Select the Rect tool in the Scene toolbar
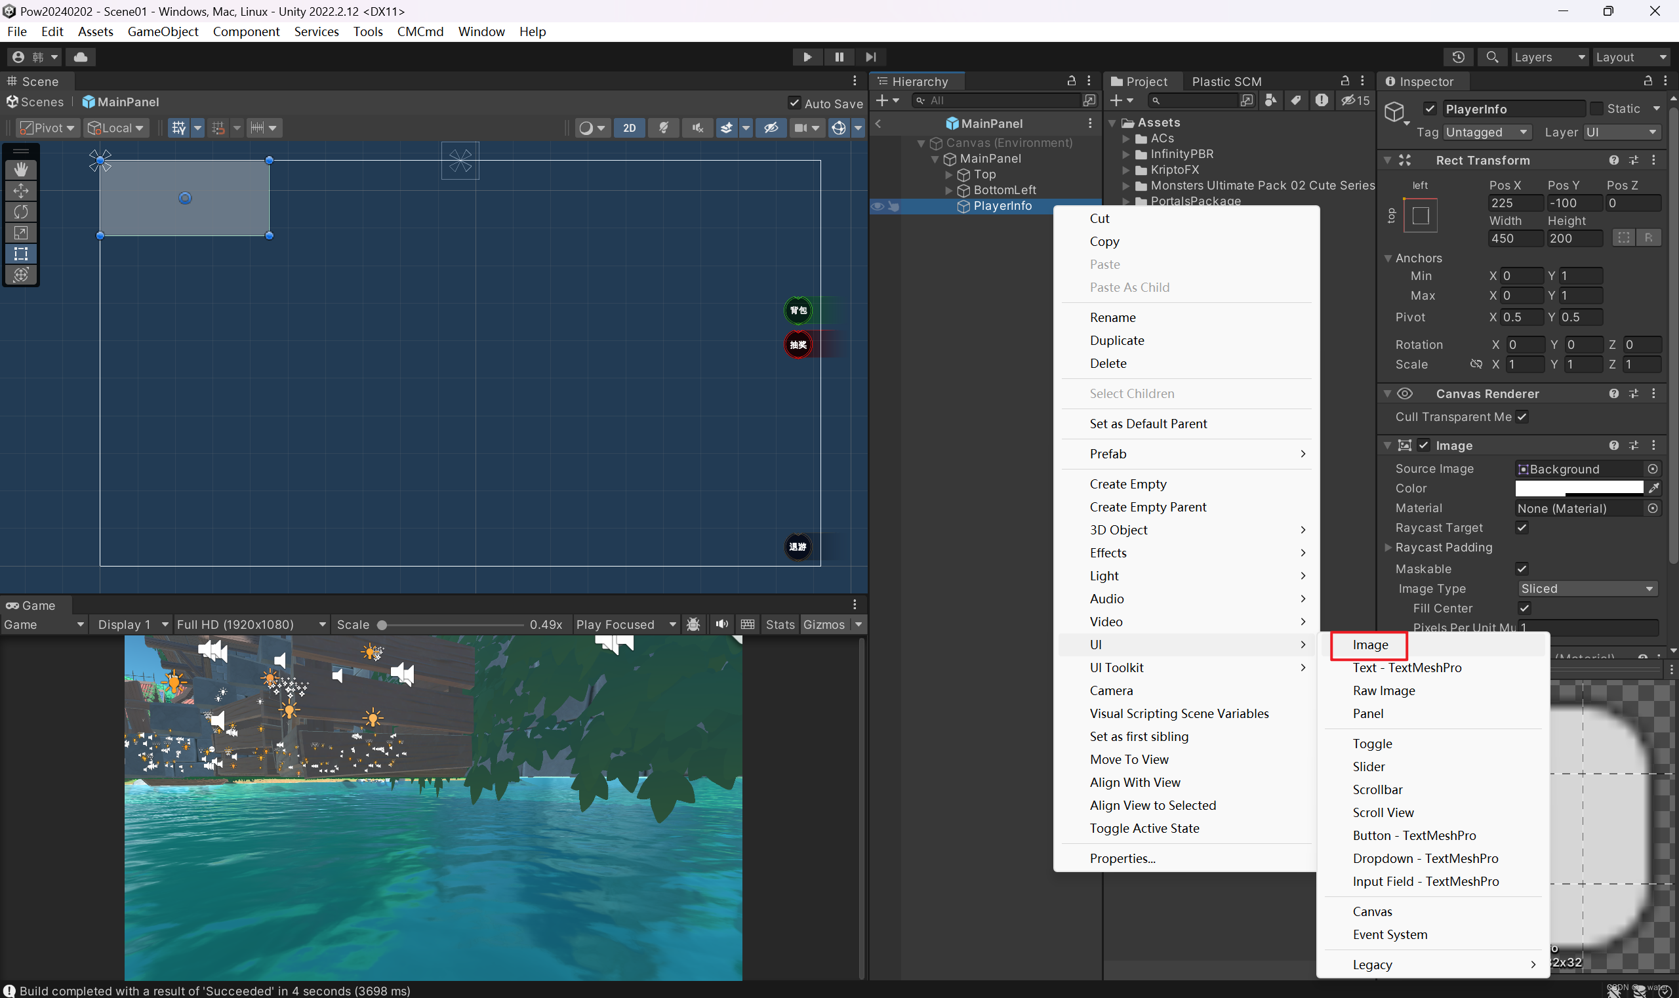 (21, 254)
